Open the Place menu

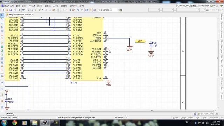[40, 6]
